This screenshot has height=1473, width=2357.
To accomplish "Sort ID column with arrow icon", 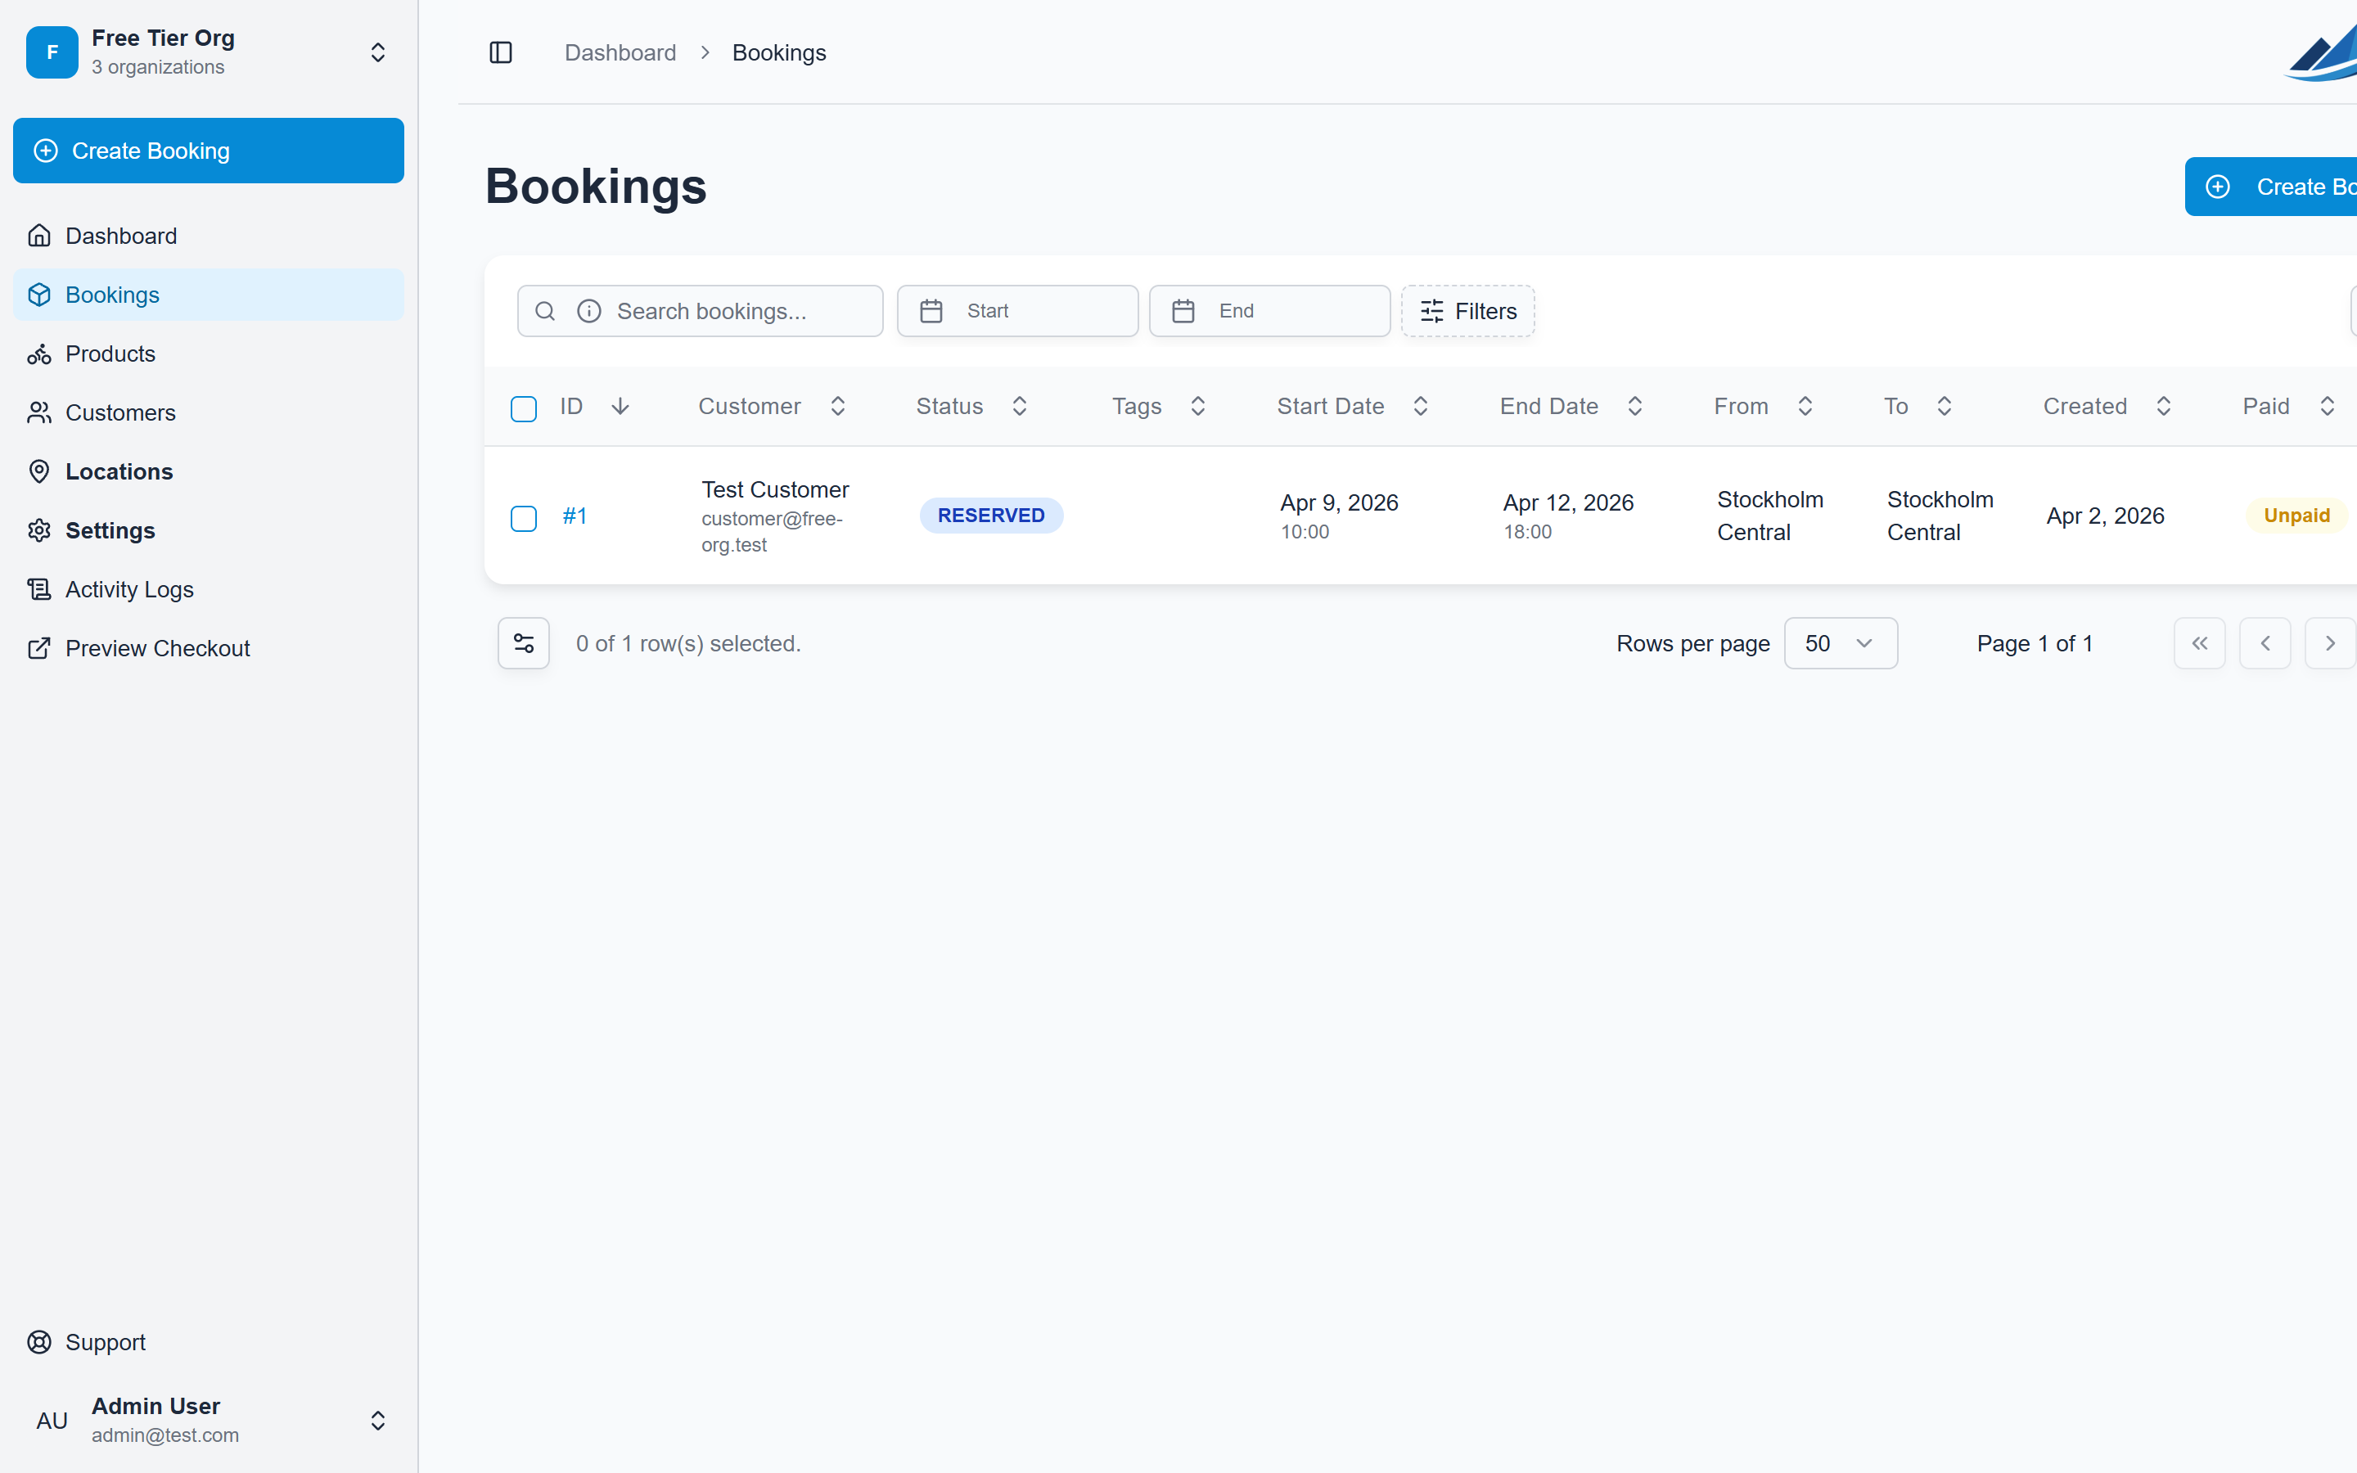I will [620, 406].
